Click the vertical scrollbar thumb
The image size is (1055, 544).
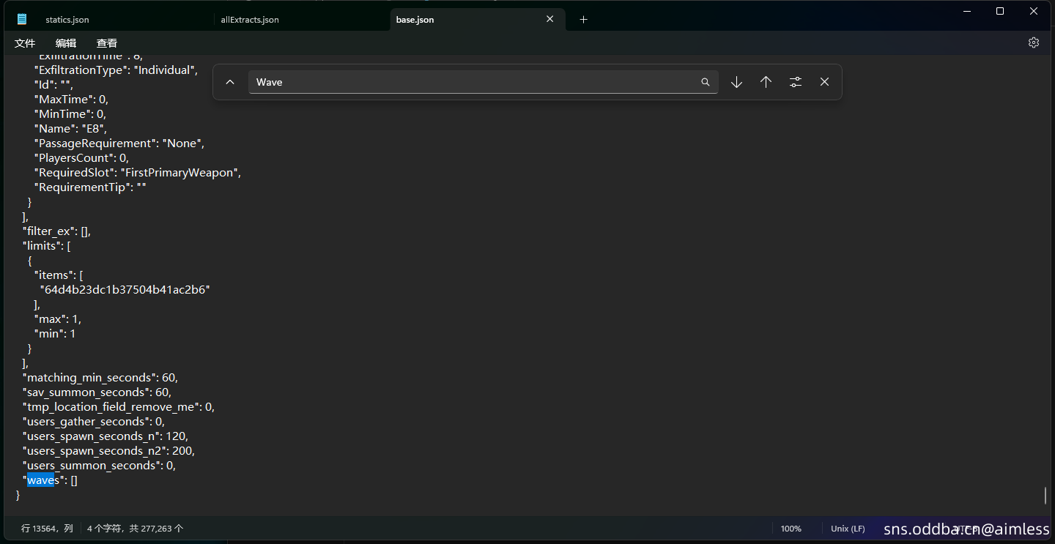point(1045,496)
